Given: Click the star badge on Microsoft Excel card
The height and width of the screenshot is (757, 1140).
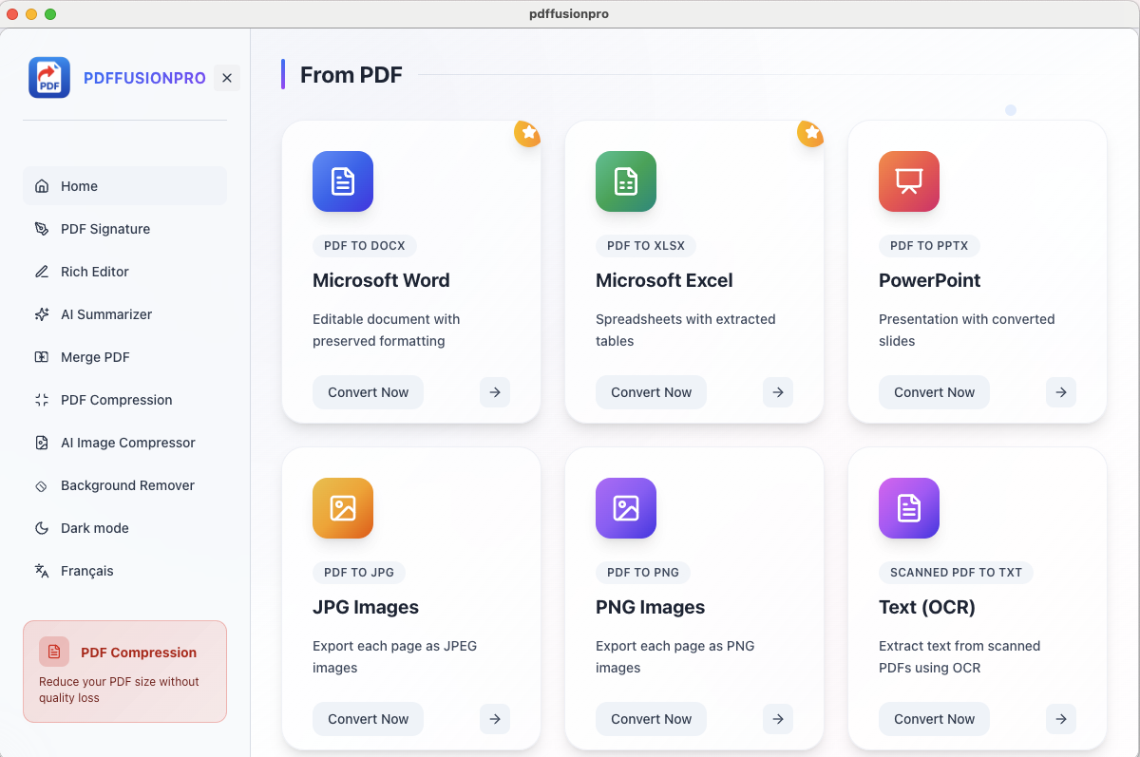Looking at the screenshot, I should point(810,133).
